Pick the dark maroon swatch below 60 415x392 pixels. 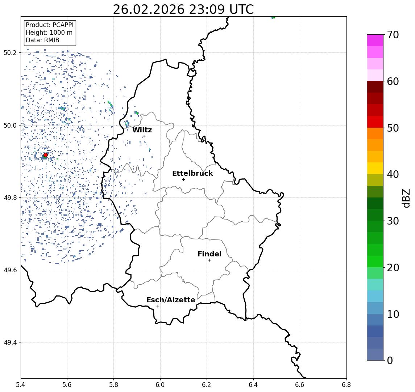pos(375,87)
